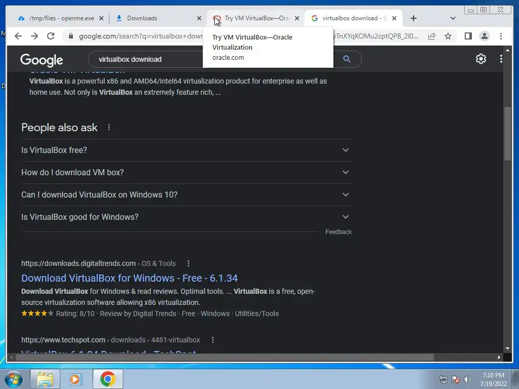The width and height of the screenshot is (519, 389).
Task: Click Feedback link below questions
Action: click(x=338, y=232)
